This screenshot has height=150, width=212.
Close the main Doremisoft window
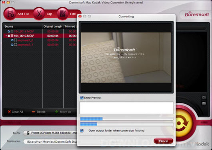[x=4, y=2]
